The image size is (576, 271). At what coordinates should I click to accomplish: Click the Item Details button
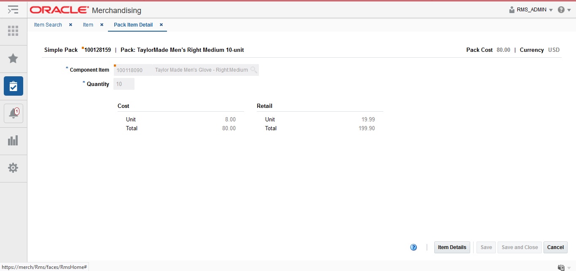click(x=452, y=247)
